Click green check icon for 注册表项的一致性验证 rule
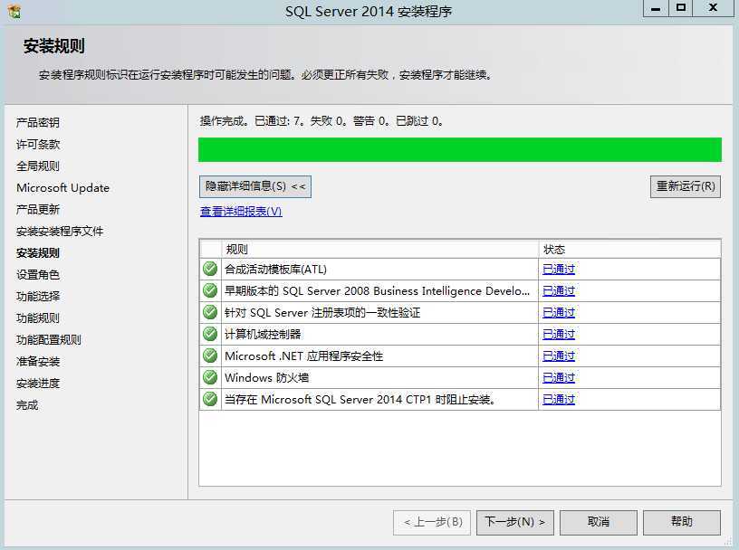Viewport: 739px width, 550px height. (210, 312)
